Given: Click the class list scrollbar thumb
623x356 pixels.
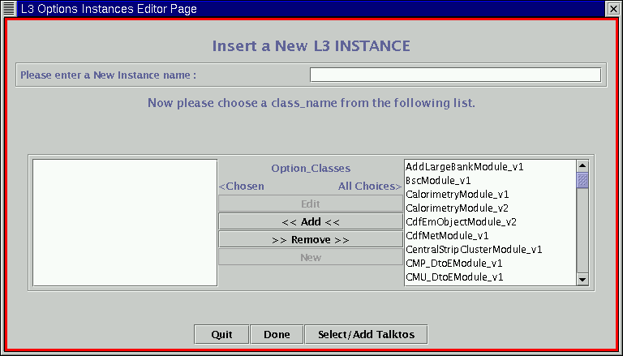Looking at the screenshot, I should pyautogui.click(x=582, y=180).
